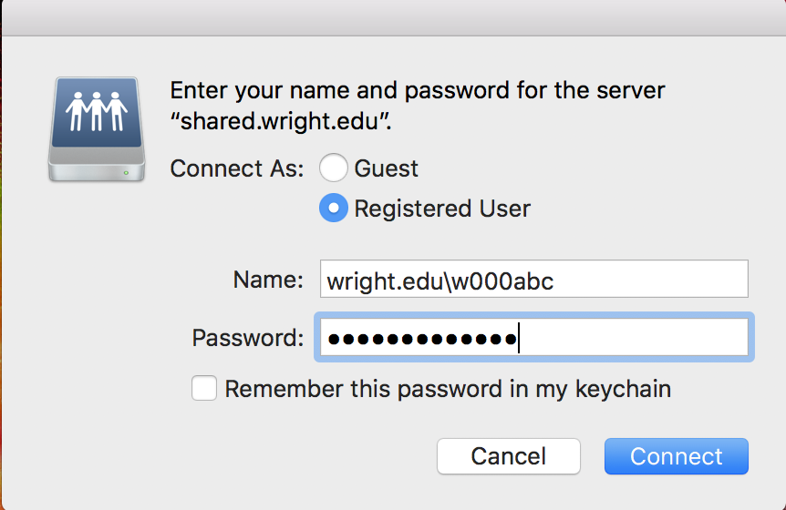786x510 pixels.
Task: Click the "Guest" option label text
Action: [x=386, y=168]
